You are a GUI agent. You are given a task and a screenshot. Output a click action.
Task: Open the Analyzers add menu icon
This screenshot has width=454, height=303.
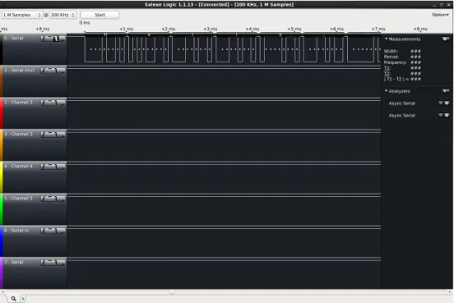(x=446, y=91)
